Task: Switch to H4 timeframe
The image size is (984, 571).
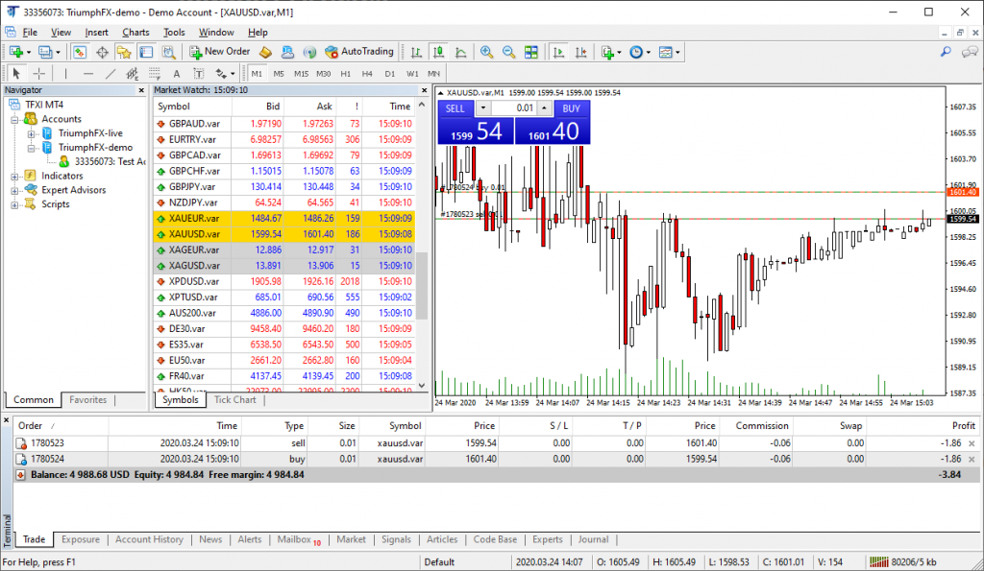Action: (x=367, y=73)
